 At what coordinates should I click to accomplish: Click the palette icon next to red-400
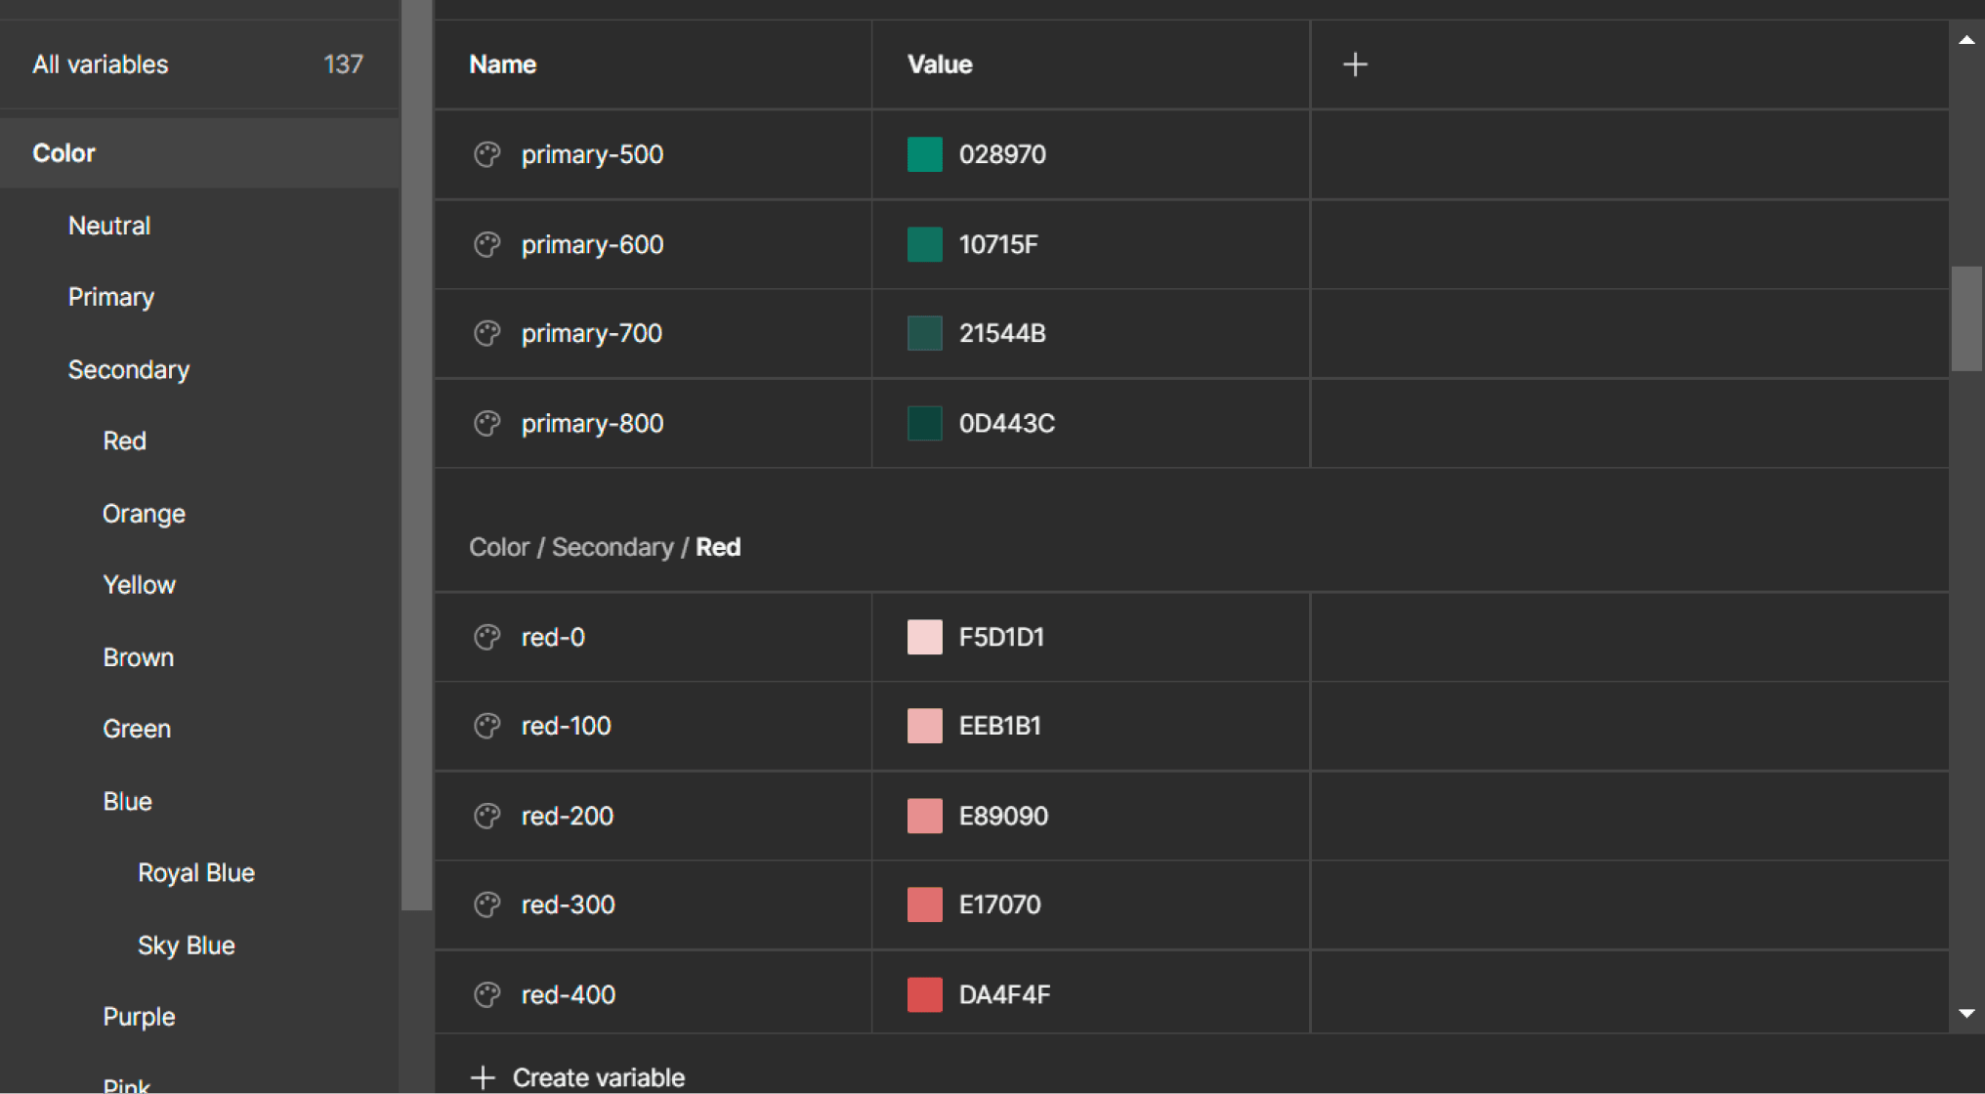pos(486,993)
